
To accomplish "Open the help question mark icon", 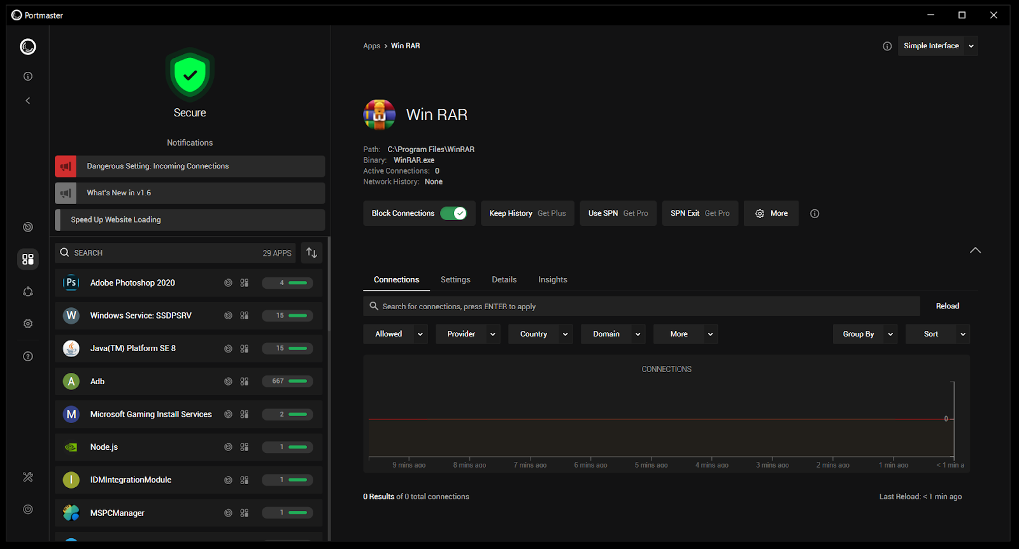I will [28, 356].
